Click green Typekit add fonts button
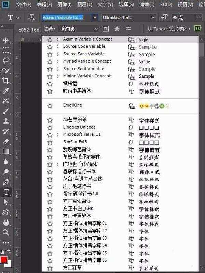 point(198,29)
